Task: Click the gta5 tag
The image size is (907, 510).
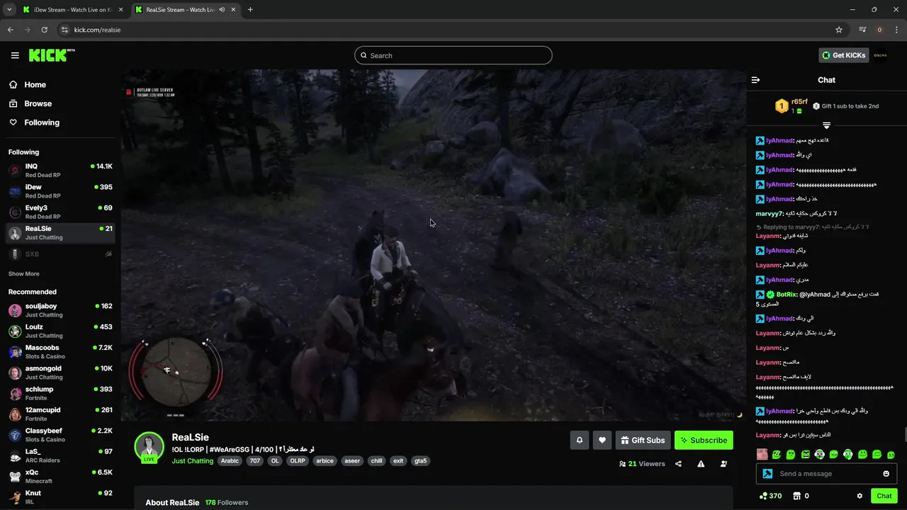Action: (x=420, y=461)
